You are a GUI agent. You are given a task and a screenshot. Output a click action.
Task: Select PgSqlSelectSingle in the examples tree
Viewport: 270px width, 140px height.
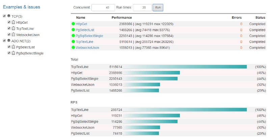(30, 53)
